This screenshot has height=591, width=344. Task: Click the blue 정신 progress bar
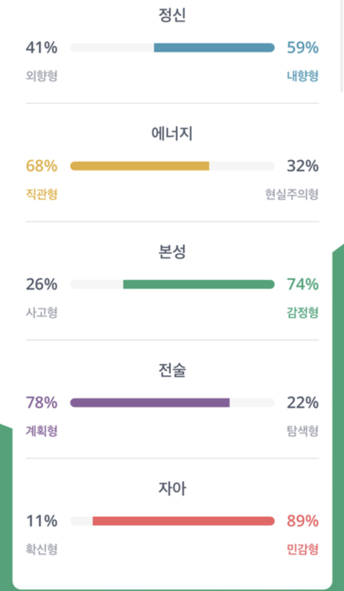[x=214, y=48]
